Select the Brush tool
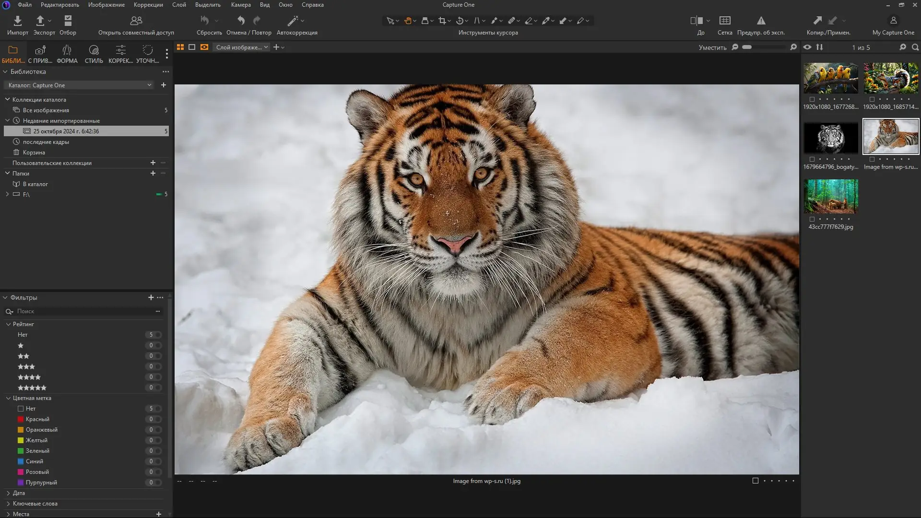This screenshot has height=518, width=921. [495, 21]
